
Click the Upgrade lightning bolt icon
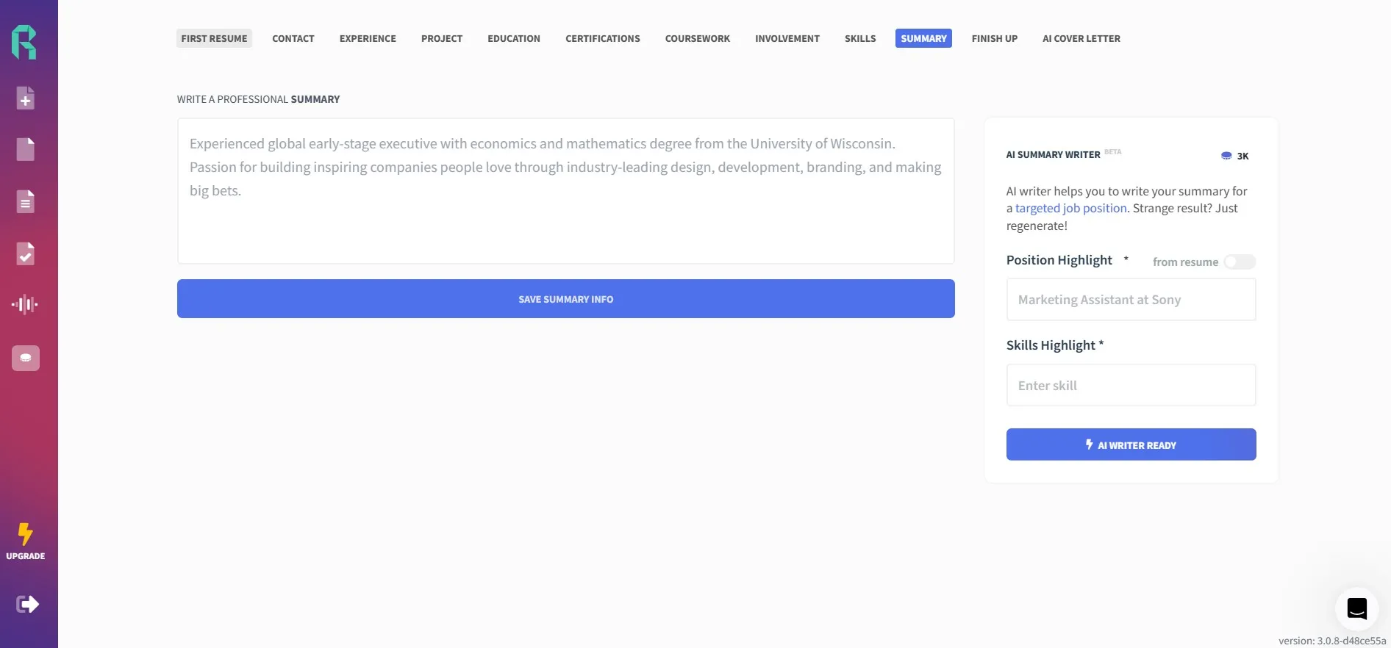25,535
